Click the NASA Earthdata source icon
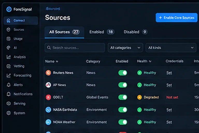This screenshot has width=199, height=133. click(48, 110)
